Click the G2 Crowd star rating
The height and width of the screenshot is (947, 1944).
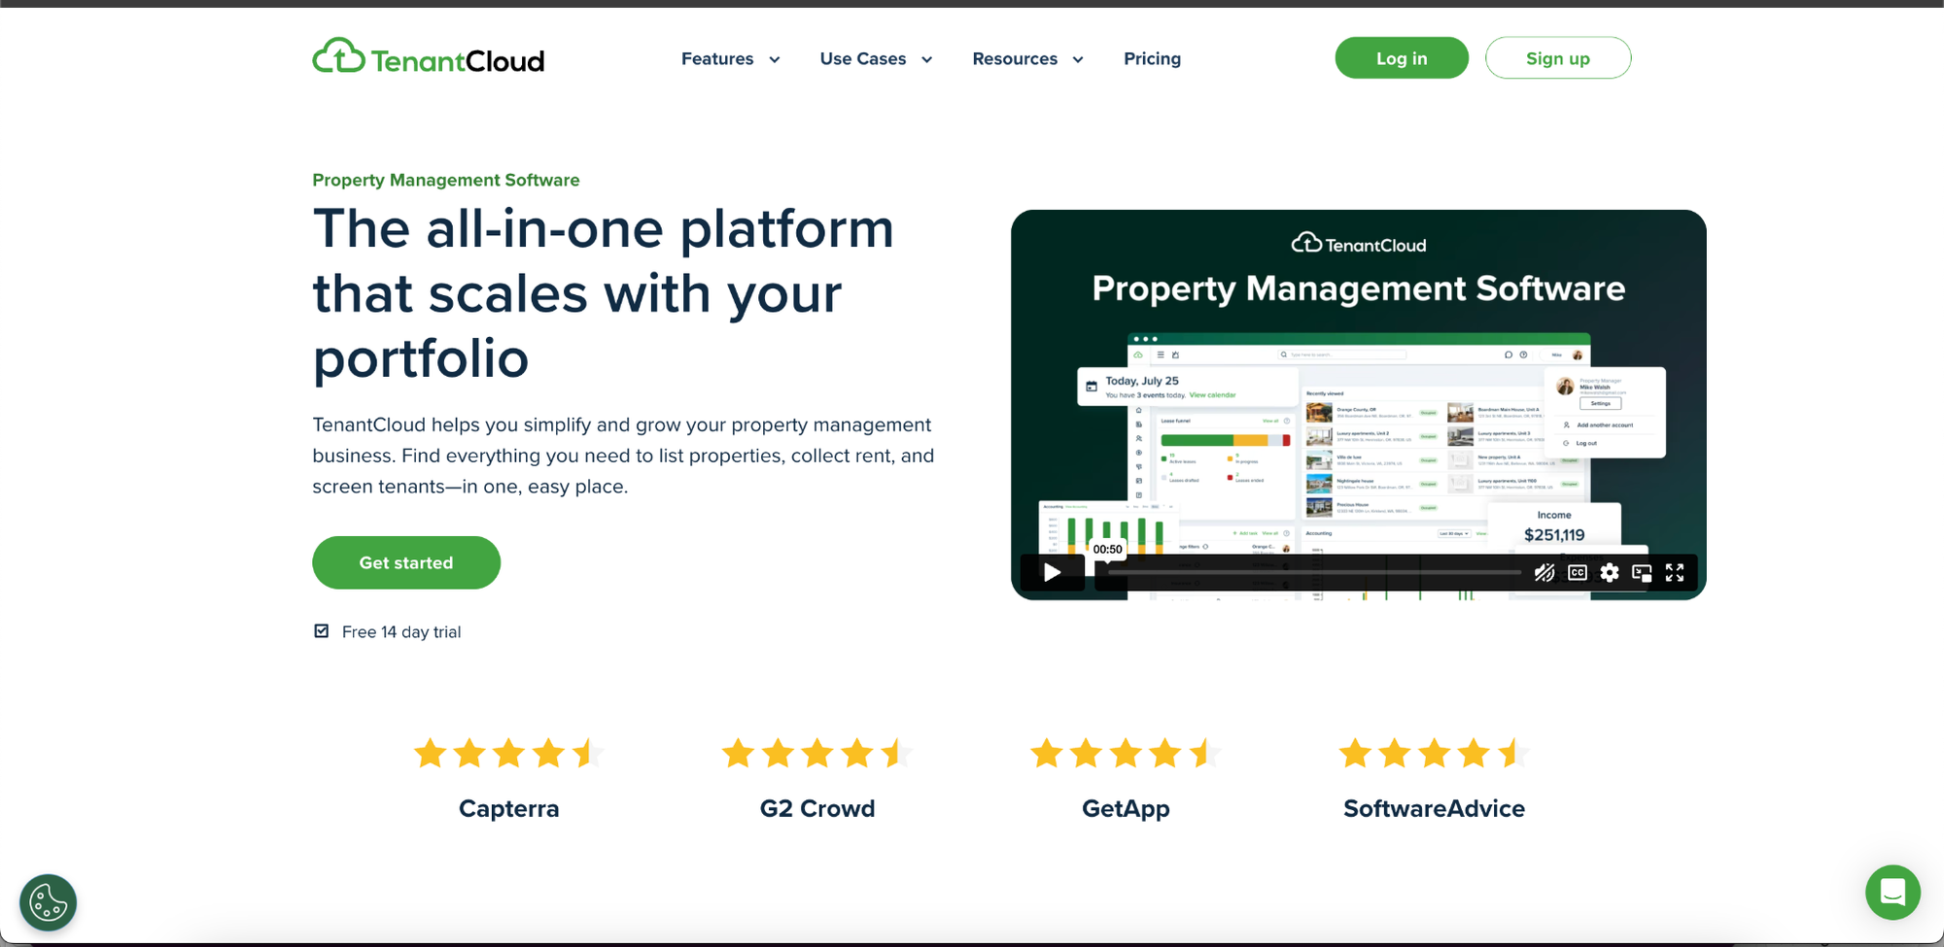[816, 753]
